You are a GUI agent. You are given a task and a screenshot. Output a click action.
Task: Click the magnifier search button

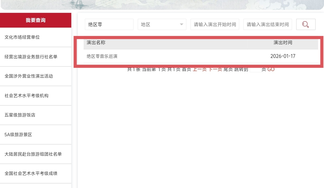tap(306, 24)
